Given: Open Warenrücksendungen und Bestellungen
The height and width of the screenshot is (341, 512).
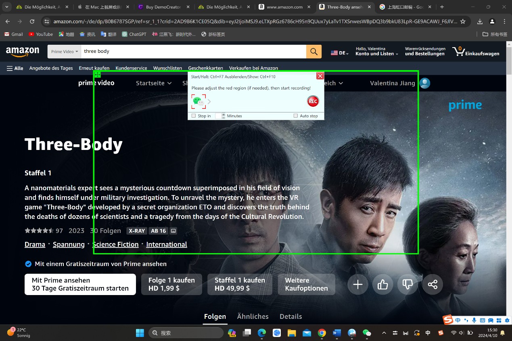Looking at the screenshot, I should [425, 51].
